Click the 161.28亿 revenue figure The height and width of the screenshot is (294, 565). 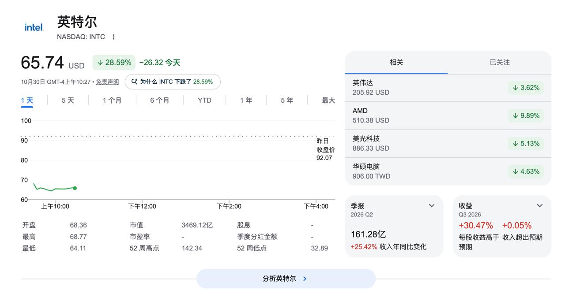point(368,234)
